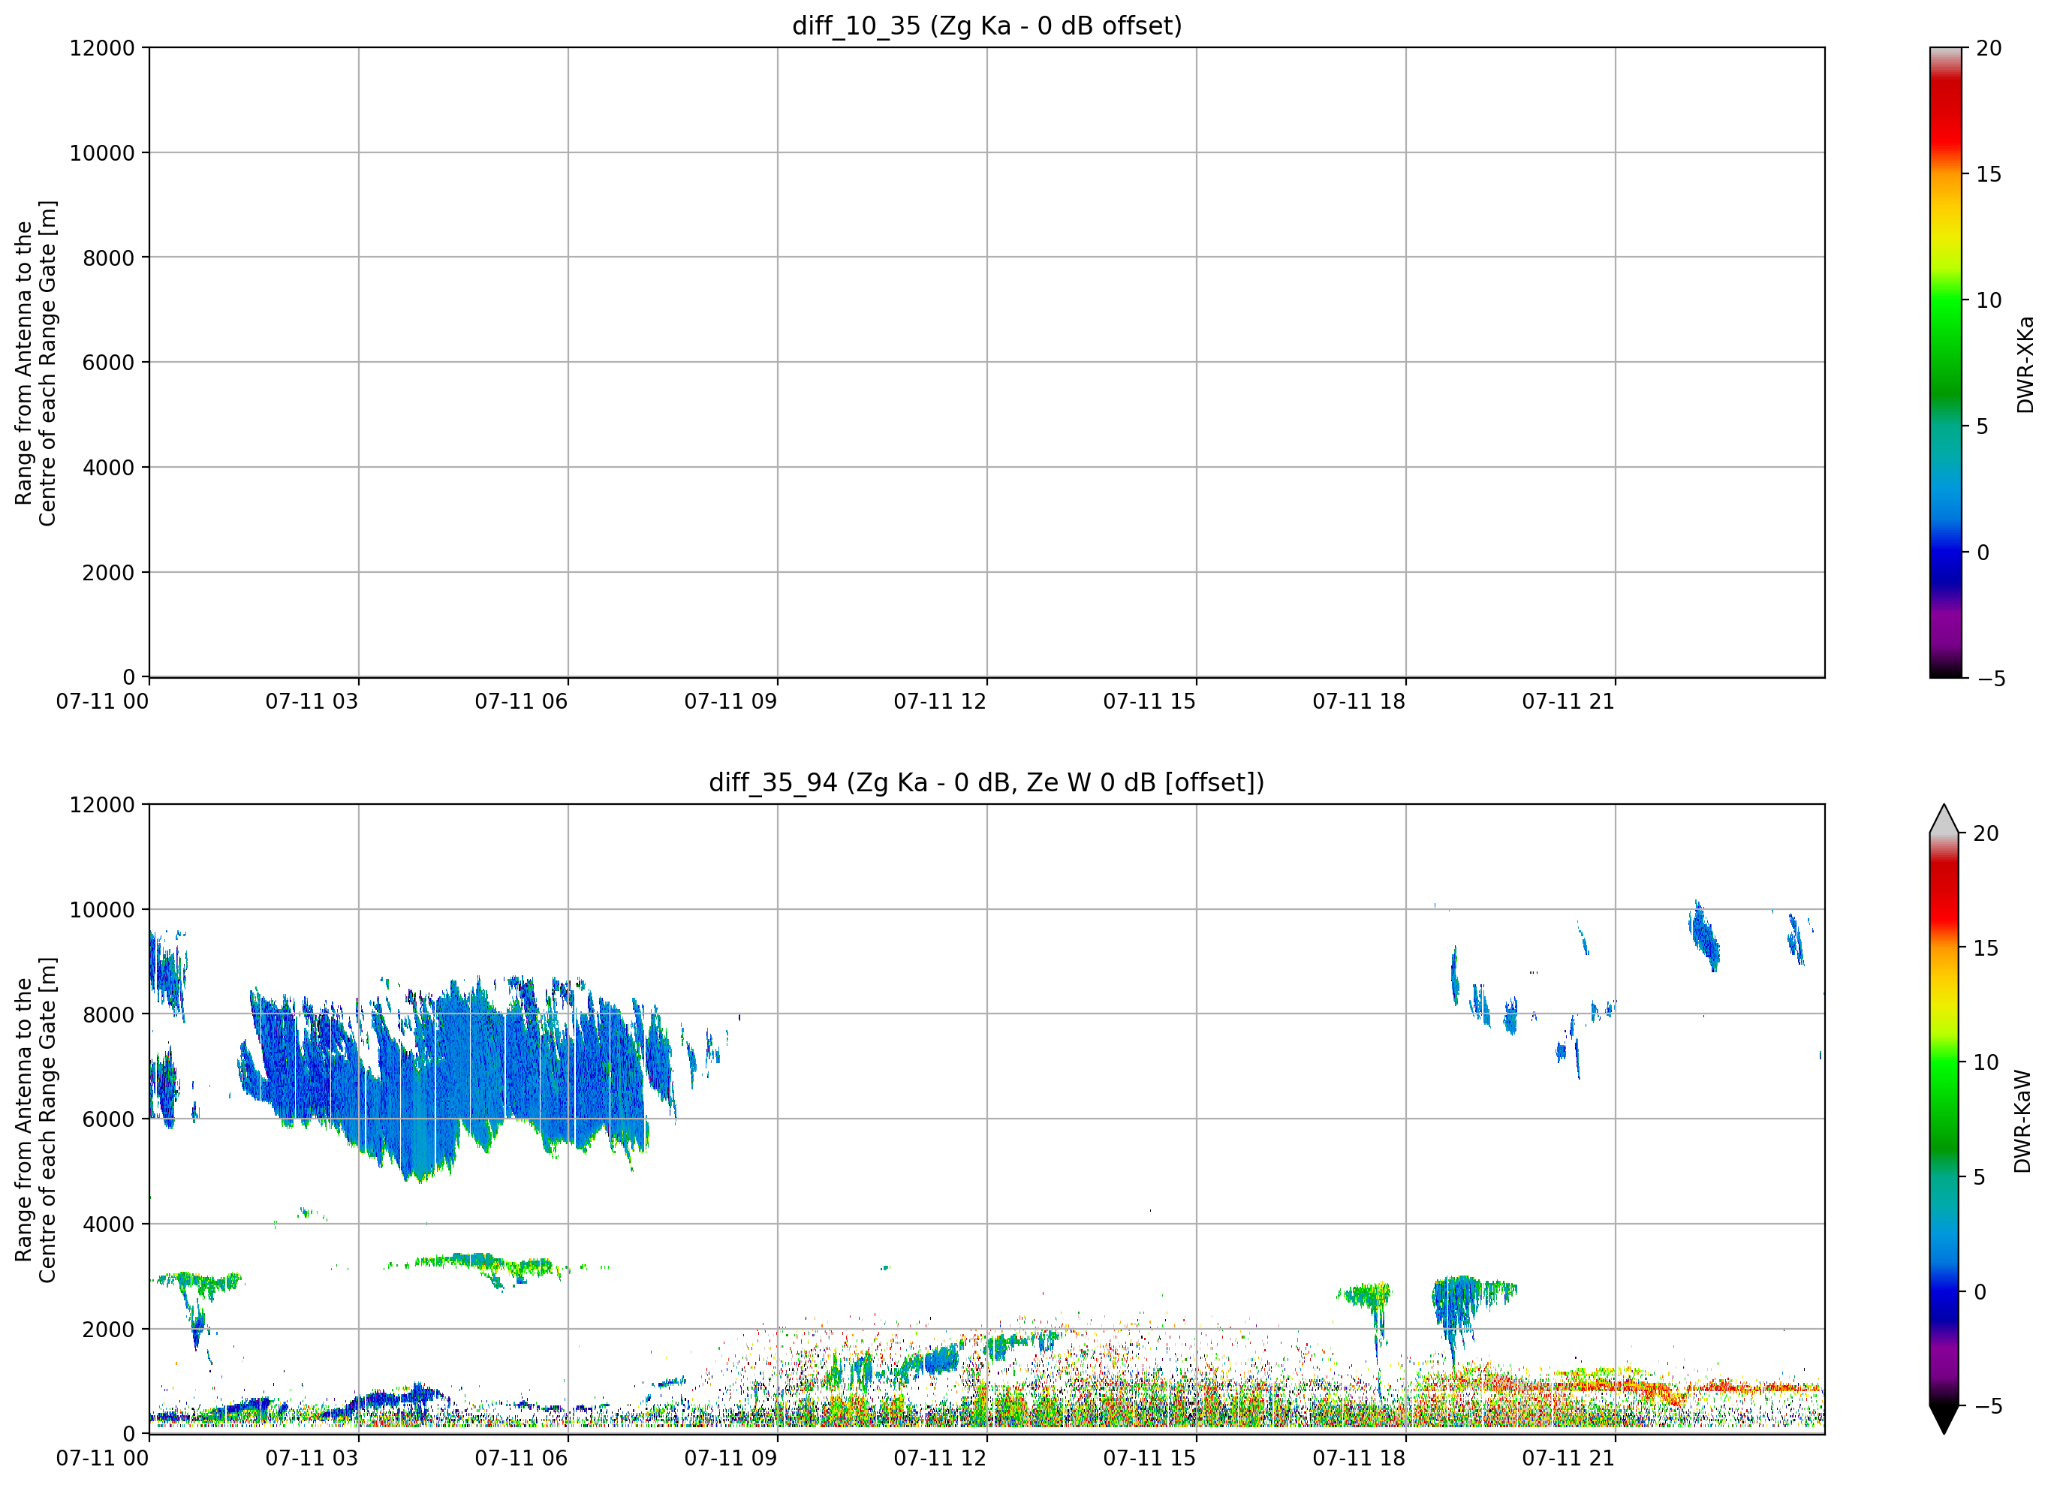The width and height of the screenshot is (2051, 1485).
Task: Click the 4000 y-tick in diff_10_35 plot
Action: 109,468
